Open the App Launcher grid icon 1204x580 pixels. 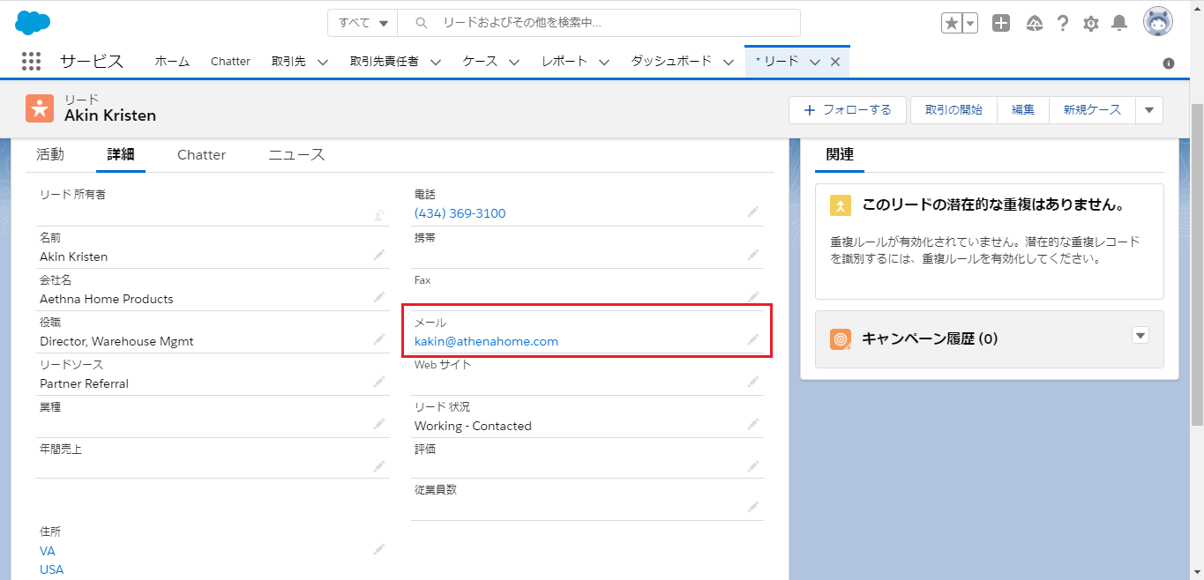point(31,61)
